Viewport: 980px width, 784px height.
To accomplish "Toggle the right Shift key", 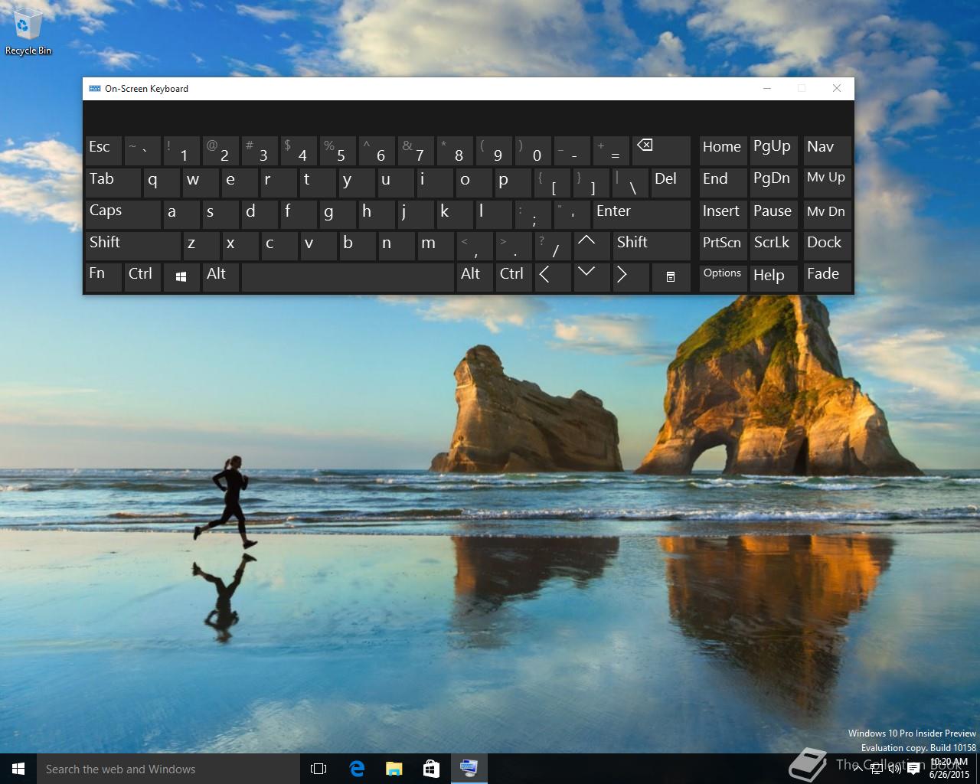I will 652,246.
